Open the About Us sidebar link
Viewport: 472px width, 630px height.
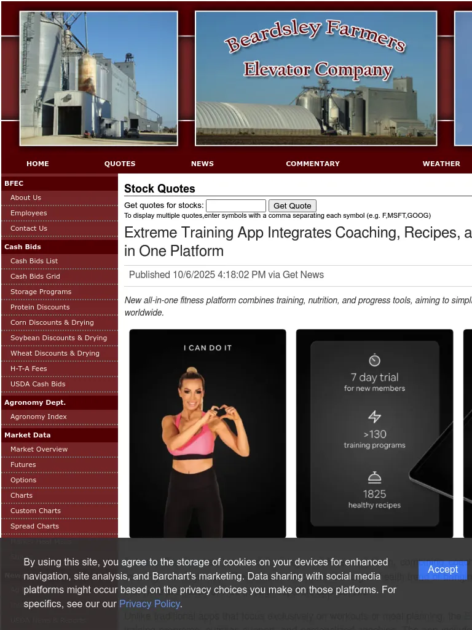[x=26, y=197]
